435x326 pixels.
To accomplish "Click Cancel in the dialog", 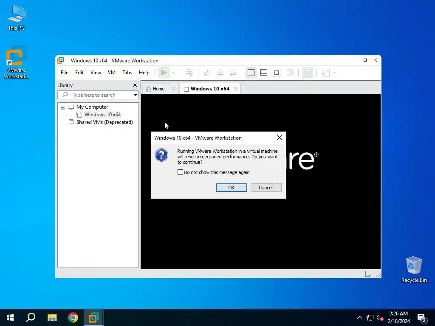I will 266,188.
